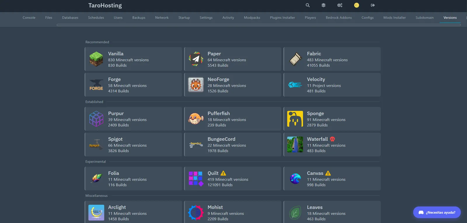The width and height of the screenshot is (467, 223).
Task: Click the sign-out arrow icon
Action: 373,5
